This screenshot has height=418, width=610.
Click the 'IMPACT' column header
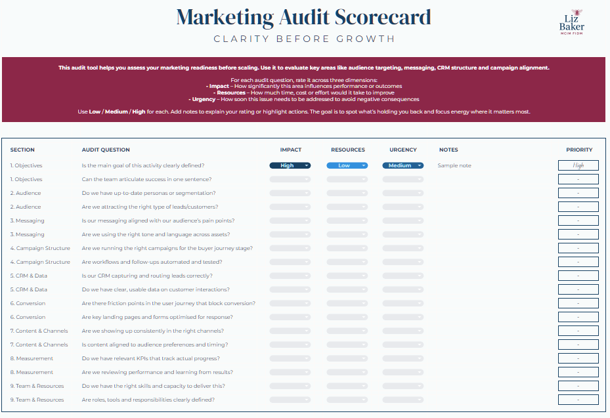coord(291,150)
